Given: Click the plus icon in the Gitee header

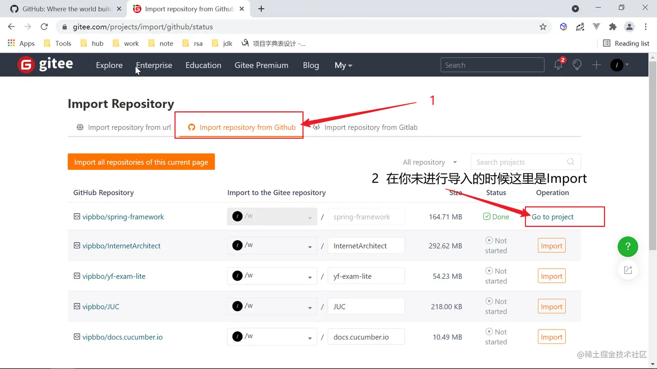Looking at the screenshot, I should (596, 65).
